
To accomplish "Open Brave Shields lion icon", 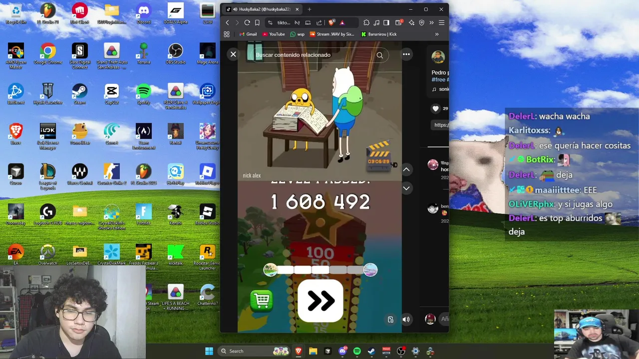I will point(331,22).
